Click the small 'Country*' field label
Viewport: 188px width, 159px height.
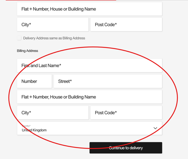(26, 126)
